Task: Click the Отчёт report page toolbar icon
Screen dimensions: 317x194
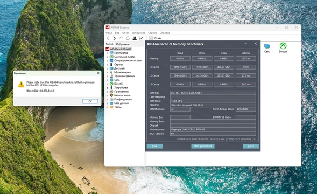Action: tap(151, 38)
